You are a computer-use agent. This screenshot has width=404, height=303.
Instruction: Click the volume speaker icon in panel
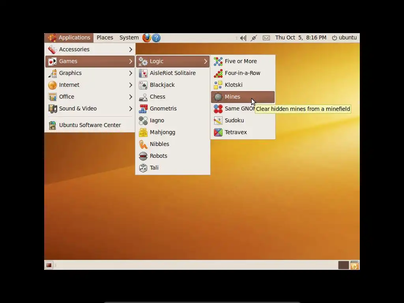pyautogui.click(x=243, y=38)
